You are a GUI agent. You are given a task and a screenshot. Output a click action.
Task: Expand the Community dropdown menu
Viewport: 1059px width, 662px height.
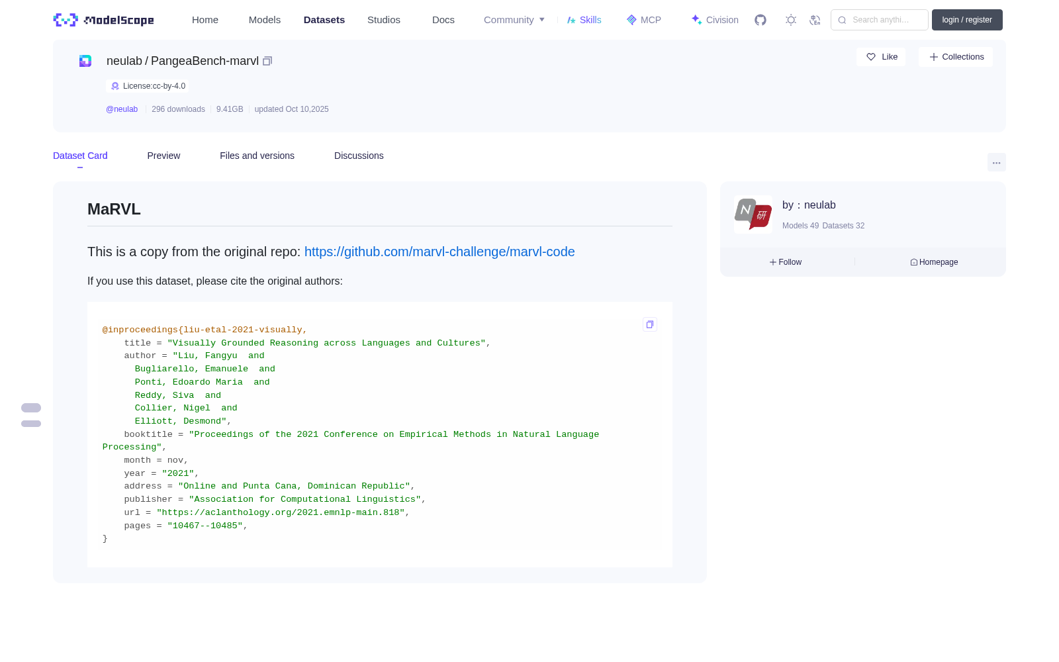click(514, 20)
